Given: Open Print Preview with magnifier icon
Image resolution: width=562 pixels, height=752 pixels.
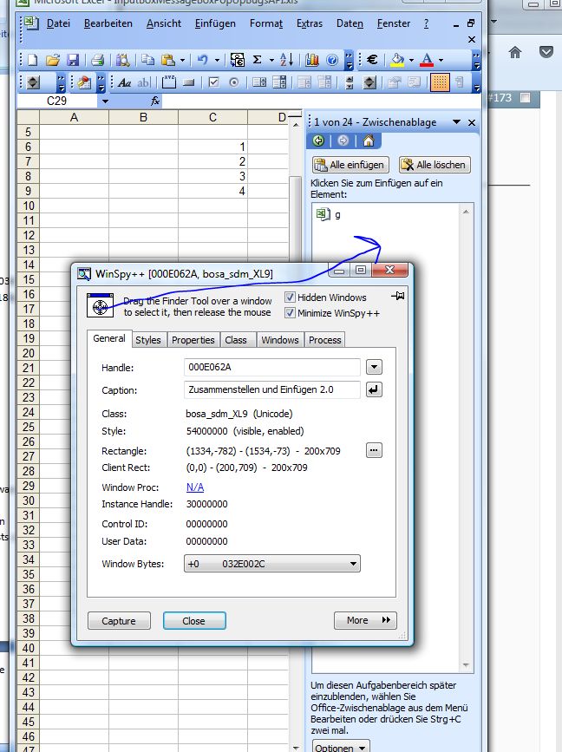Looking at the screenshot, I should (x=123, y=60).
